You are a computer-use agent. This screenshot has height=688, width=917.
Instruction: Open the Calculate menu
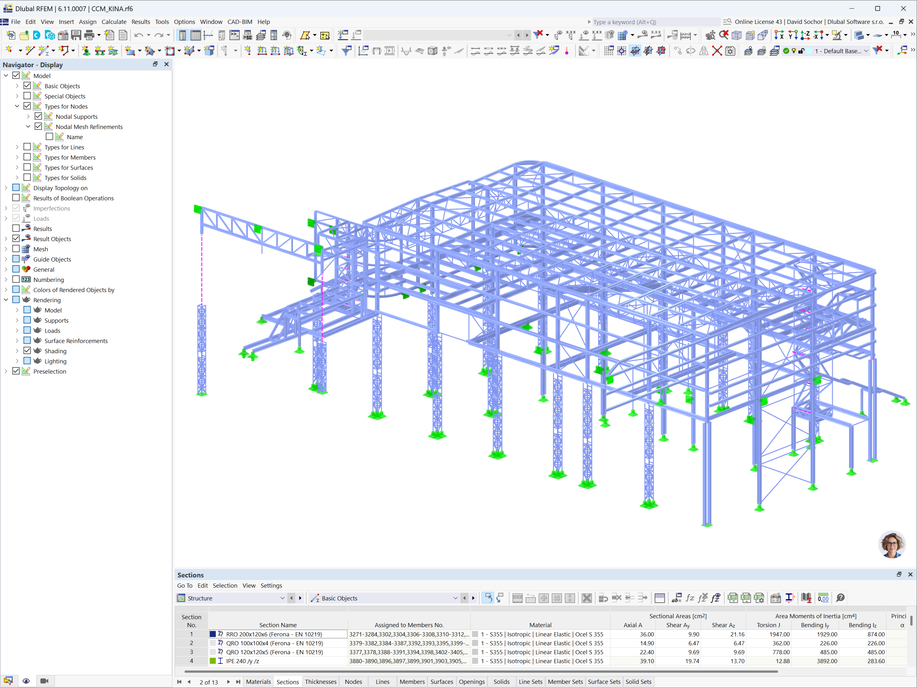tap(114, 22)
